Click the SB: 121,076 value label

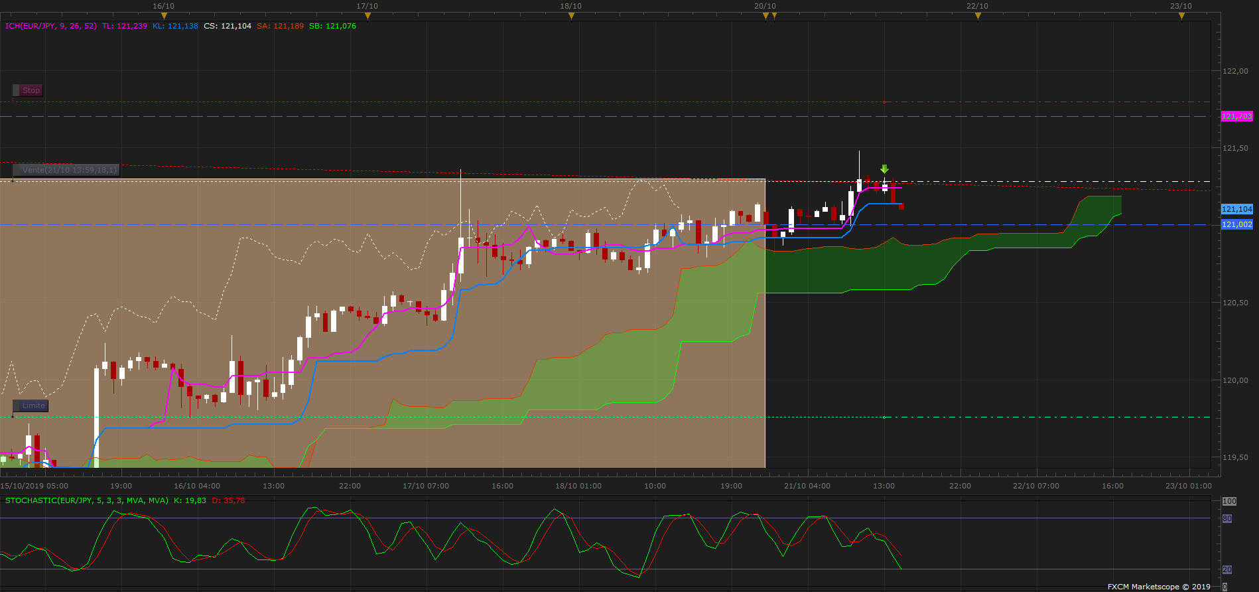pos(332,26)
